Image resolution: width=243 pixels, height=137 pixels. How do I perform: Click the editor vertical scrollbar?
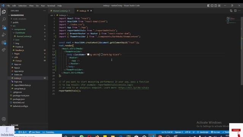pos(242,51)
